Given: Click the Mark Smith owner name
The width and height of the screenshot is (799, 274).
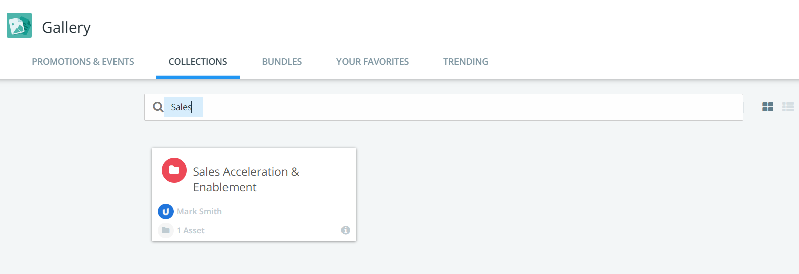Looking at the screenshot, I should click(x=199, y=212).
